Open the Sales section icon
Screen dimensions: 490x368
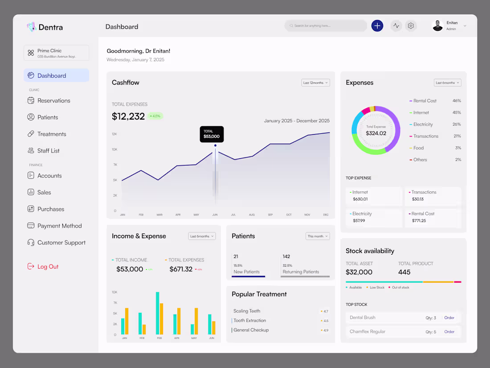[31, 192]
